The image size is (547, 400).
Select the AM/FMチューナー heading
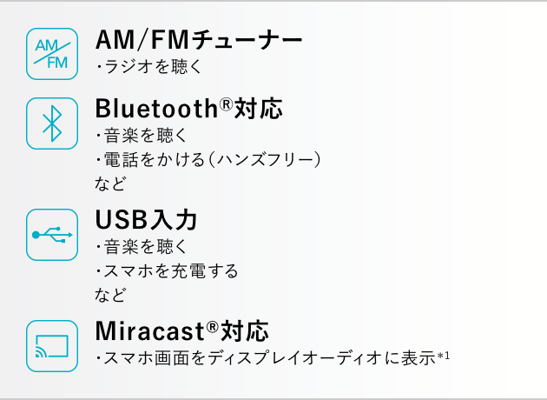tap(199, 39)
